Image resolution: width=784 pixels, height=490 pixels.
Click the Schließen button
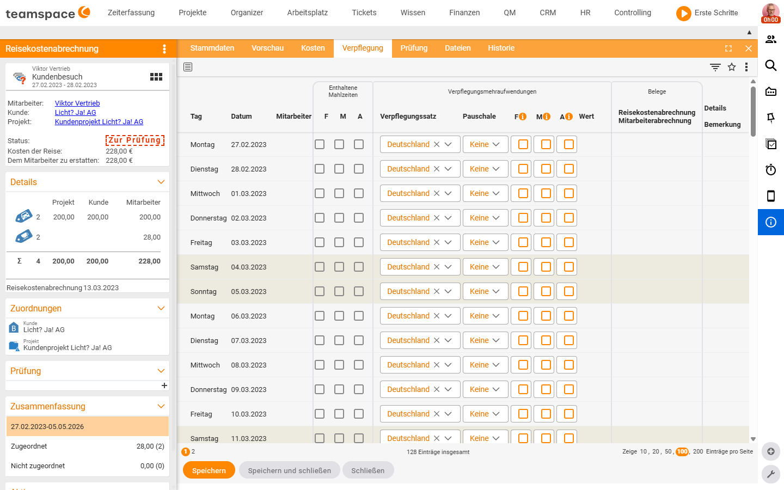click(x=368, y=470)
